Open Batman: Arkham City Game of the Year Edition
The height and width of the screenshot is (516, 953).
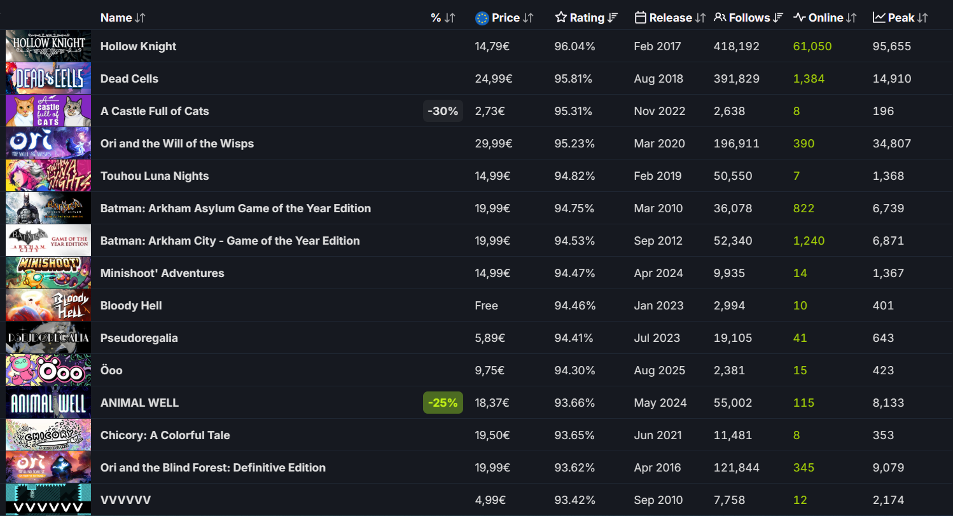[x=230, y=241]
